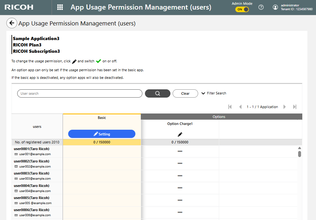Toggle Admin Mode switch off
This screenshot has height=220, width=316.
[x=242, y=10]
